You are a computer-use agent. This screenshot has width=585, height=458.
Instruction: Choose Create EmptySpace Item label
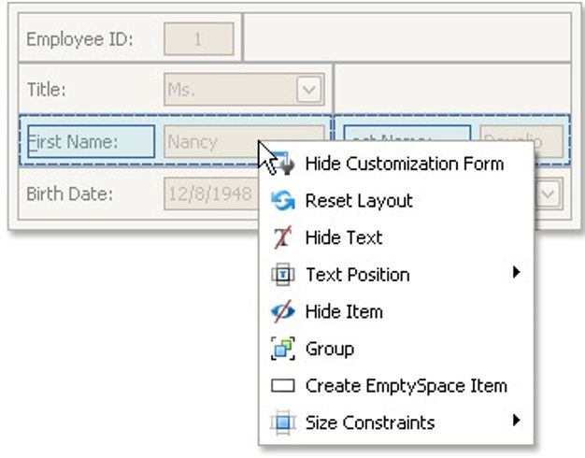[x=406, y=386]
